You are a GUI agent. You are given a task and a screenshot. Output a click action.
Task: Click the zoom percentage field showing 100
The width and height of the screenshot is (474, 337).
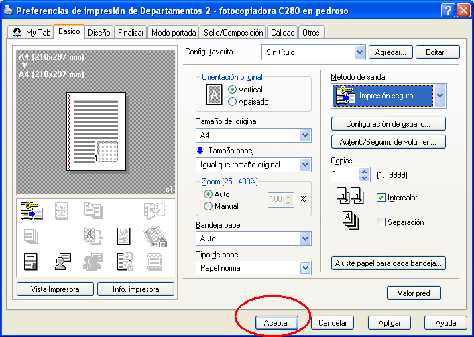tap(276, 200)
